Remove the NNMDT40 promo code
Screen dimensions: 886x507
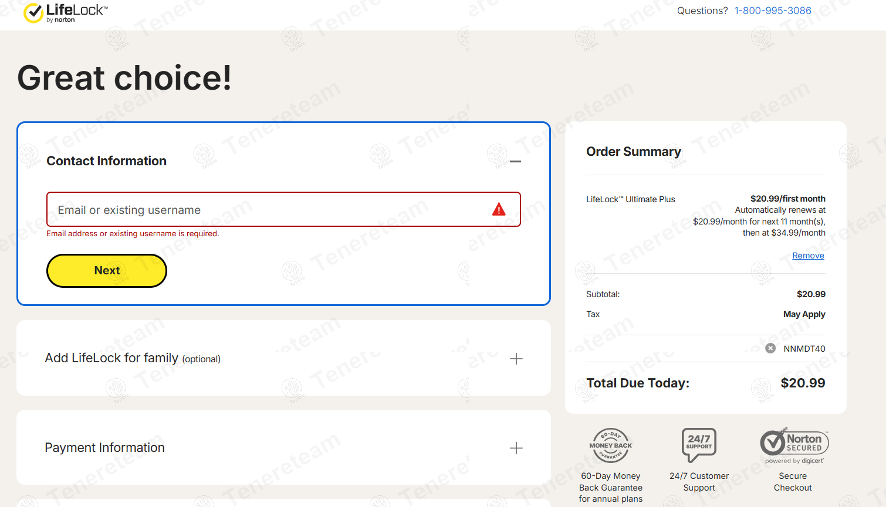[770, 348]
